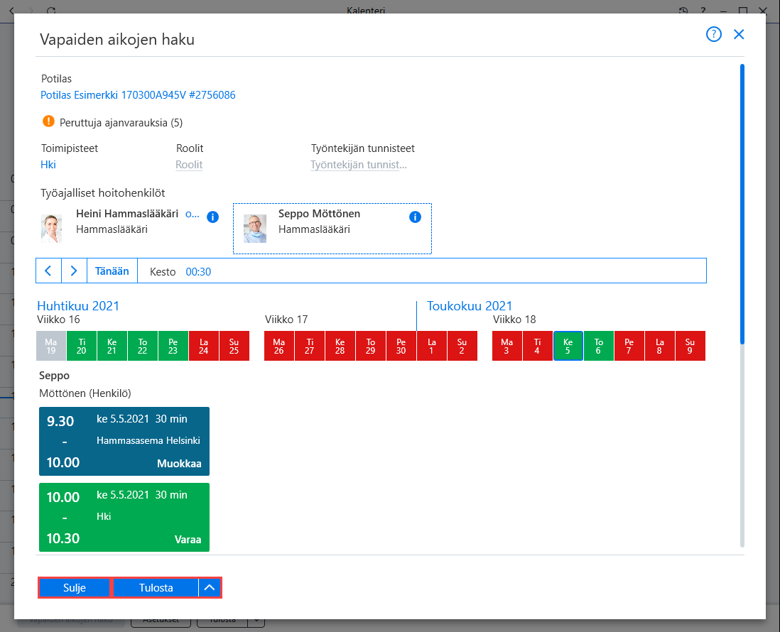
Task: Open the Roolit selection field
Action: [x=189, y=165]
